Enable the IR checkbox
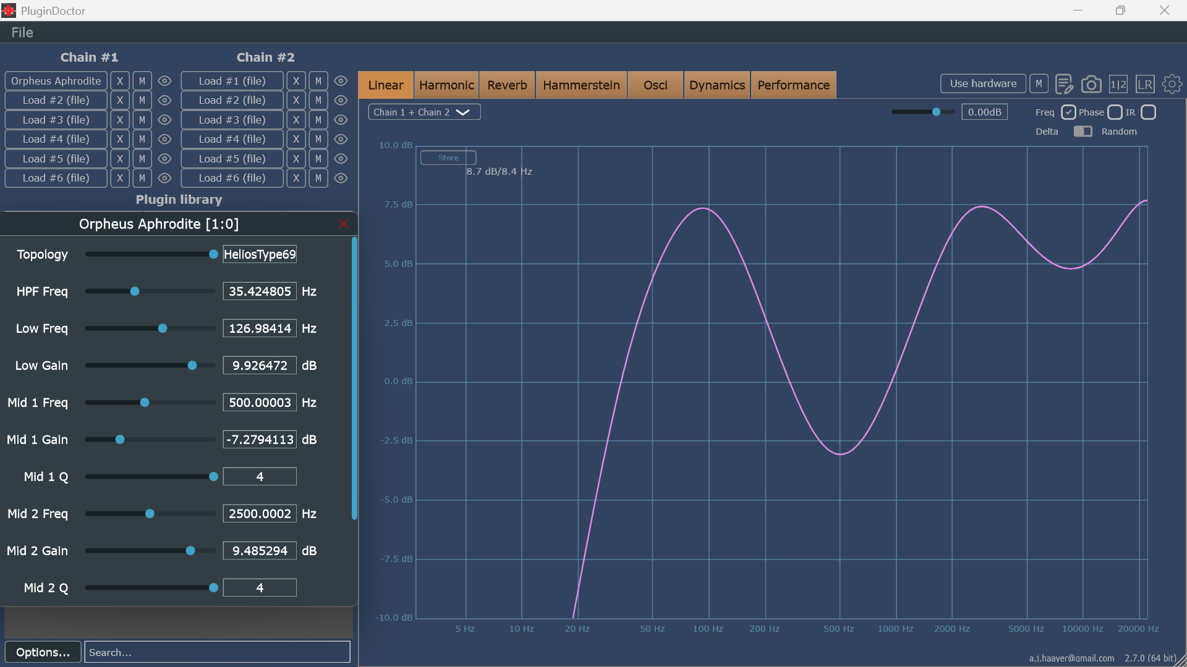The width and height of the screenshot is (1187, 667). pyautogui.click(x=1148, y=112)
